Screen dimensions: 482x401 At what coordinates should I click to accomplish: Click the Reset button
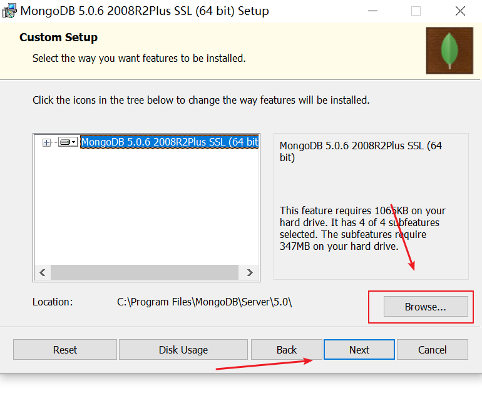click(65, 349)
